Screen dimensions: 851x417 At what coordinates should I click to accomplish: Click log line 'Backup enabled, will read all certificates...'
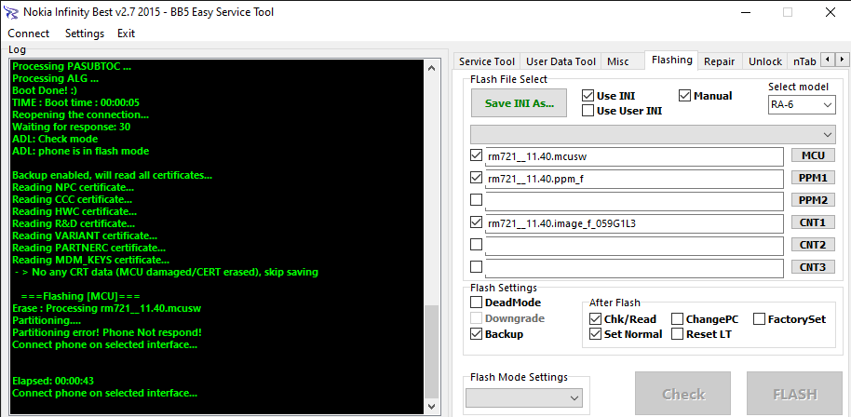(x=113, y=175)
